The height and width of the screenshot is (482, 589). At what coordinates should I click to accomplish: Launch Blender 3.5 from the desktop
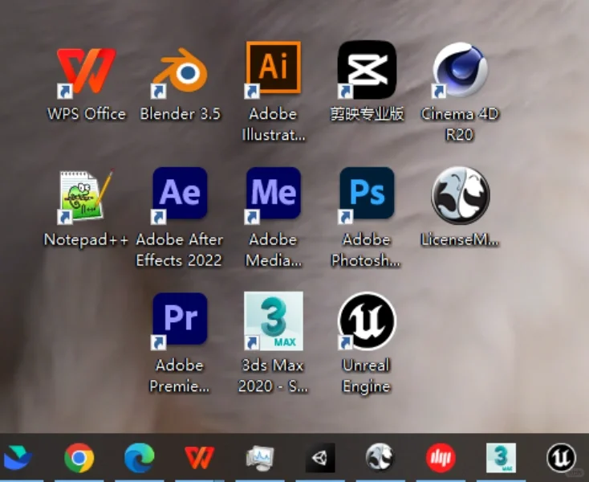point(180,71)
